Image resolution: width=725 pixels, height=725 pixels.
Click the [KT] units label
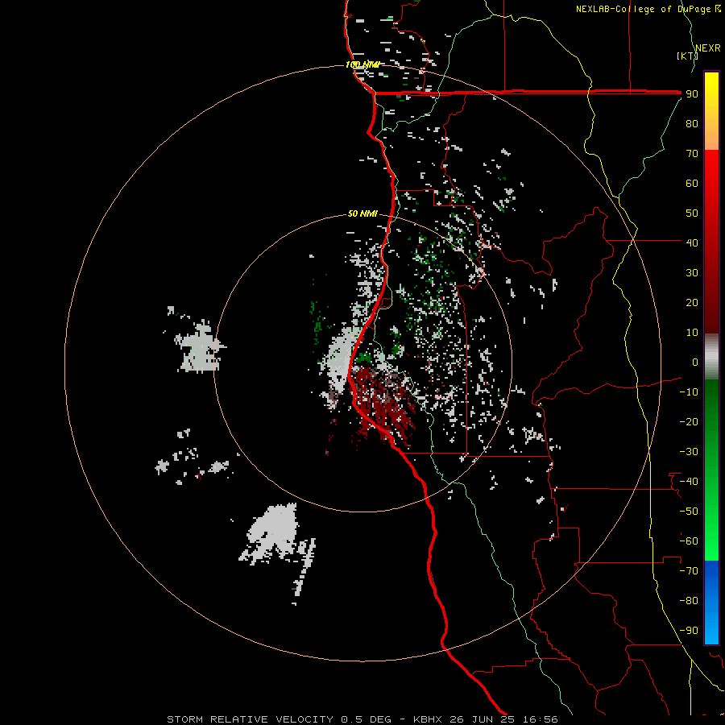tap(687, 56)
